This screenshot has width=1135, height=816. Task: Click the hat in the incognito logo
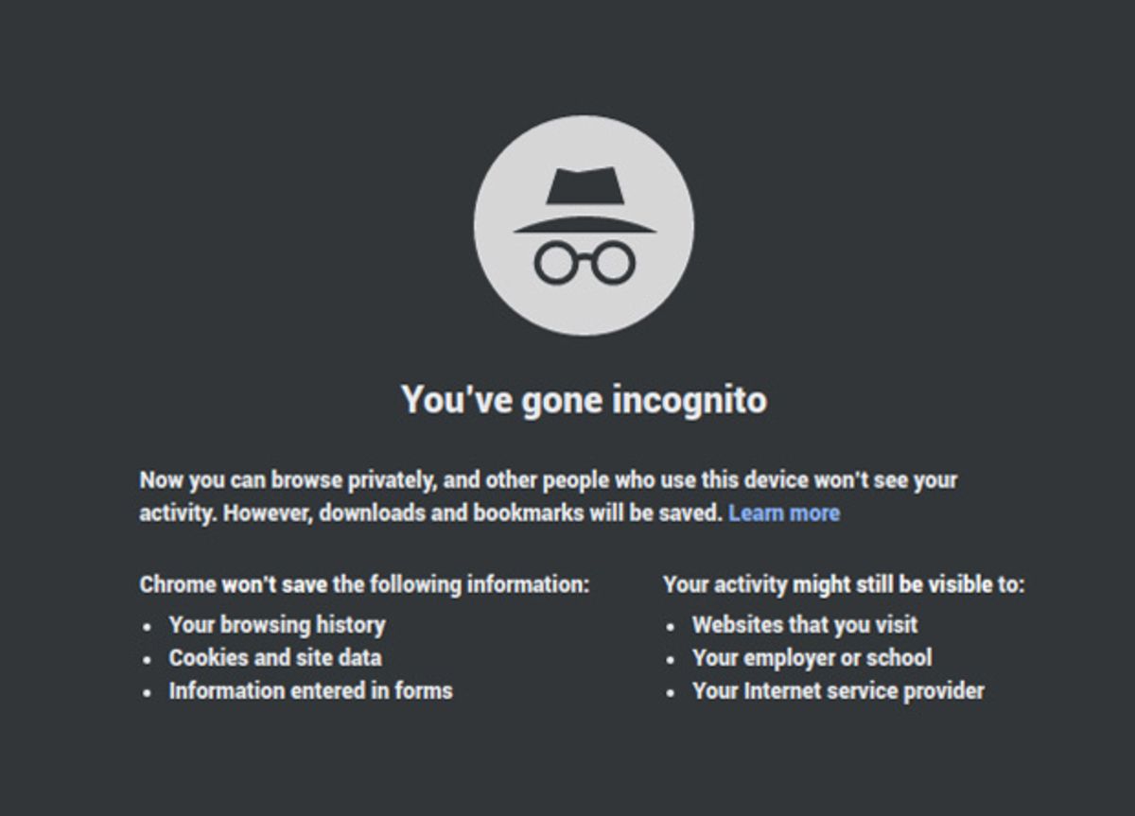coord(584,200)
